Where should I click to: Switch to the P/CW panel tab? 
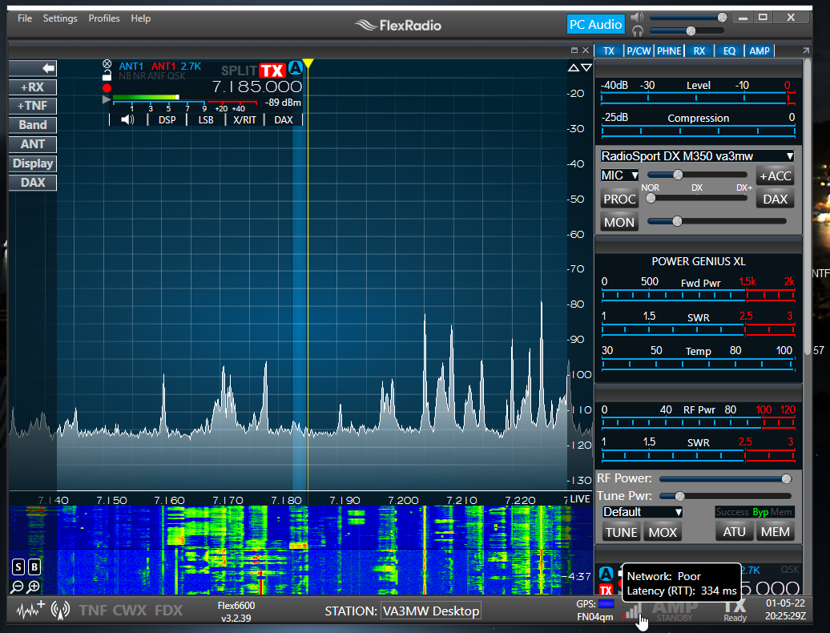pyautogui.click(x=639, y=50)
